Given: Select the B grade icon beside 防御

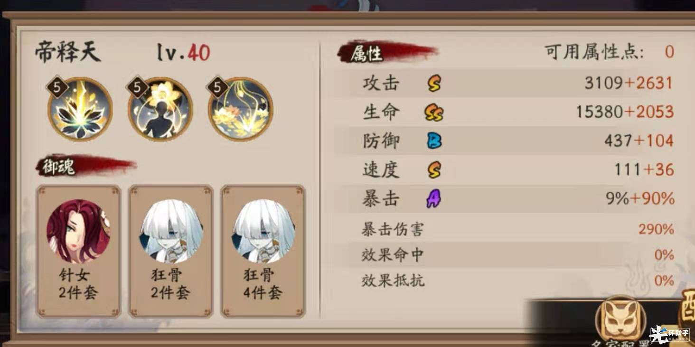Looking at the screenshot, I should tap(434, 141).
